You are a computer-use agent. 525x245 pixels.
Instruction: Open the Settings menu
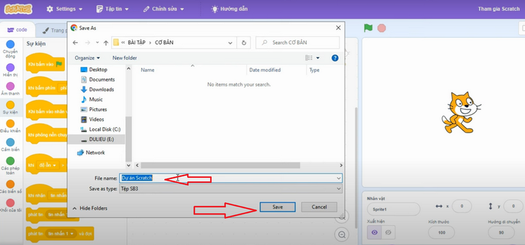coord(64,9)
